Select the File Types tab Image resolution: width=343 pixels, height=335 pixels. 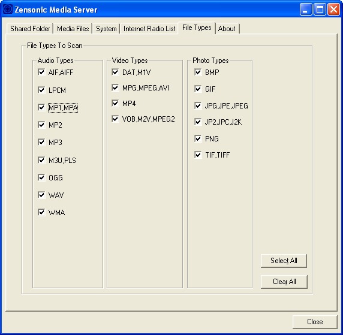click(x=197, y=28)
